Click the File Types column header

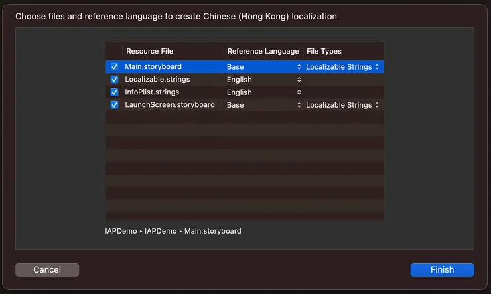click(324, 51)
